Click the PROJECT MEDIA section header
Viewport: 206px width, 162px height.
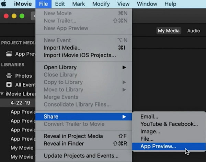click(18, 43)
